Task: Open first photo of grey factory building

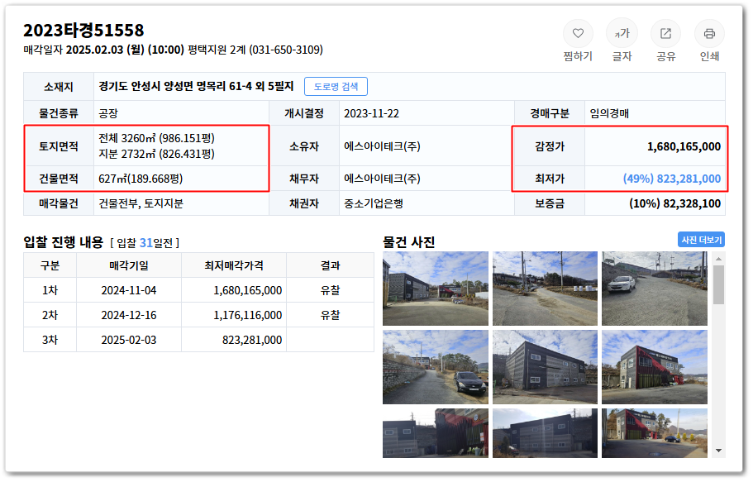Action: [435, 289]
